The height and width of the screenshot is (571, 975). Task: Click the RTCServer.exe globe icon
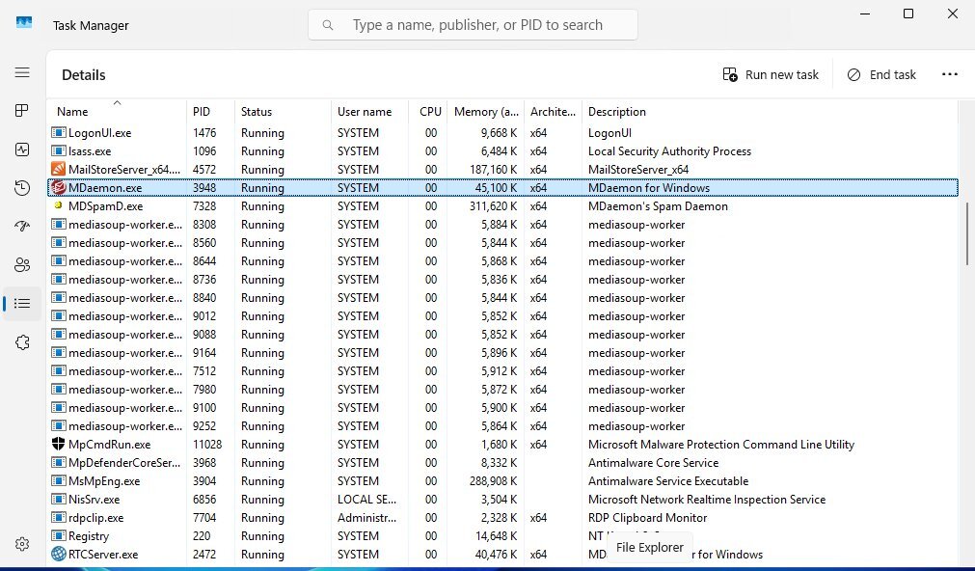(59, 555)
